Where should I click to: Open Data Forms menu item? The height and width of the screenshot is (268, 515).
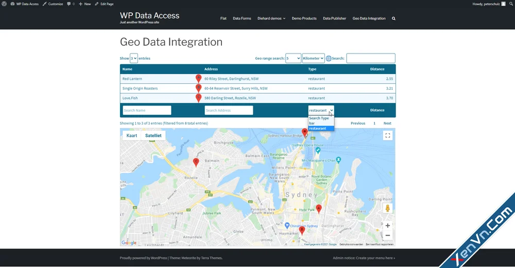click(242, 19)
